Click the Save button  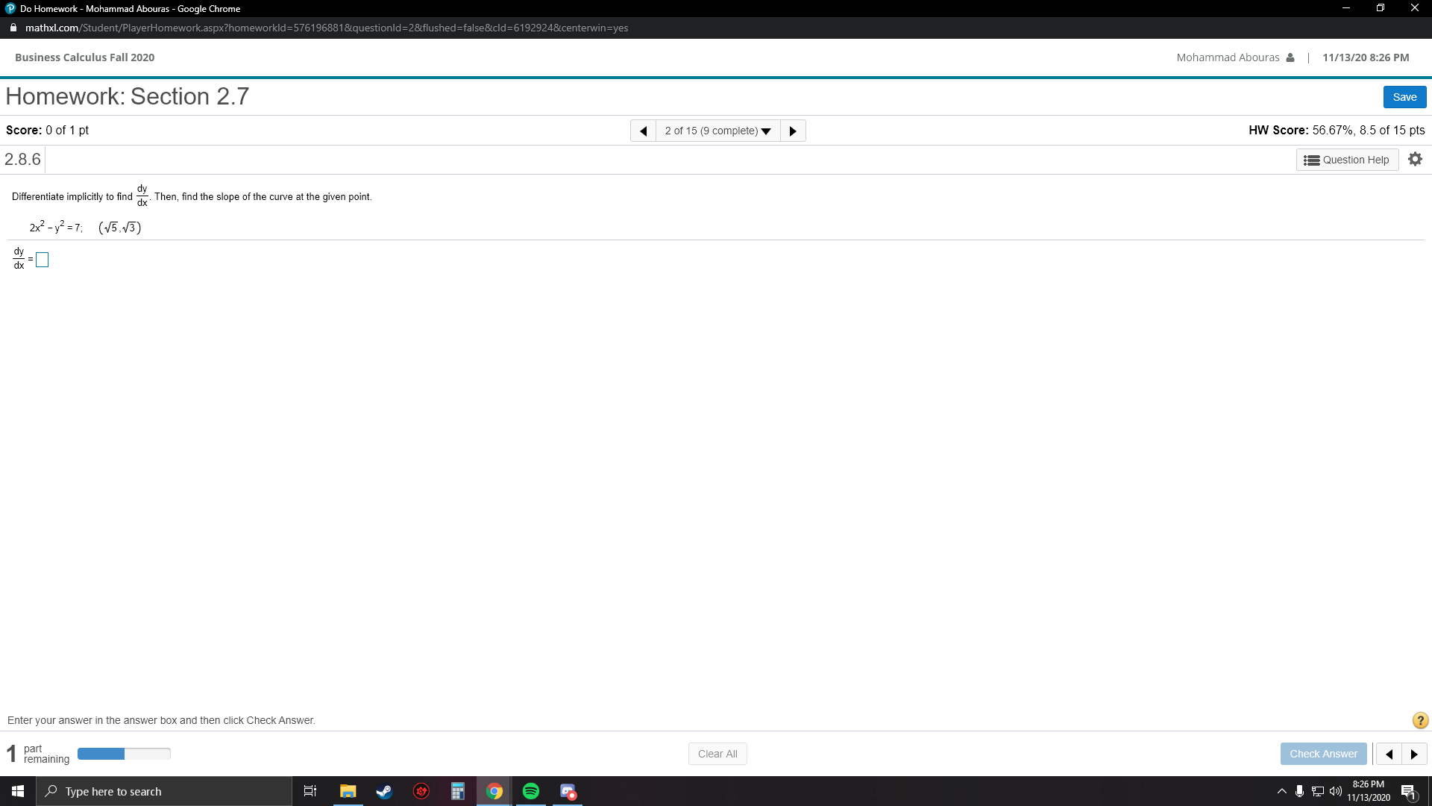coord(1404,96)
